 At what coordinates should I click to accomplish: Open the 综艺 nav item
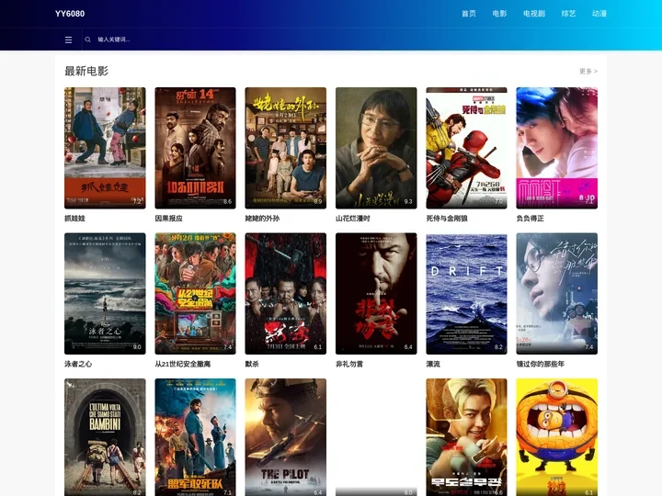pos(568,14)
